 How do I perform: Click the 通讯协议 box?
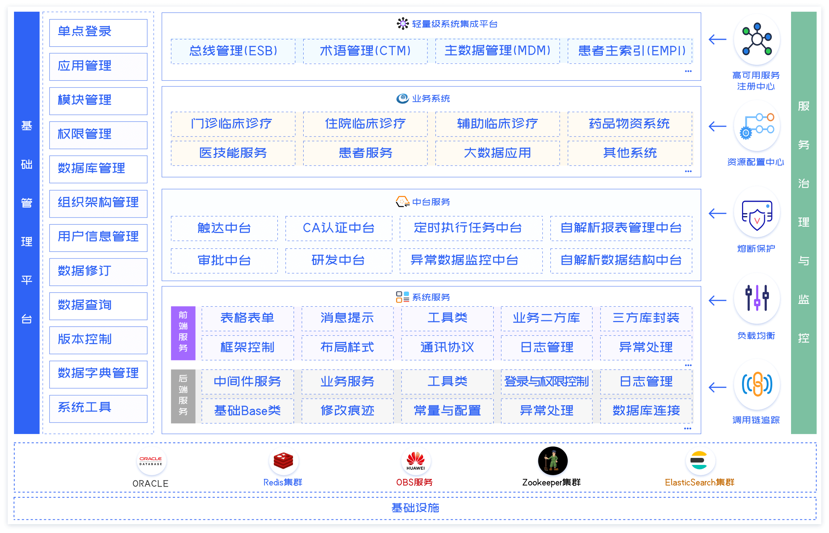pyautogui.click(x=447, y=347)
